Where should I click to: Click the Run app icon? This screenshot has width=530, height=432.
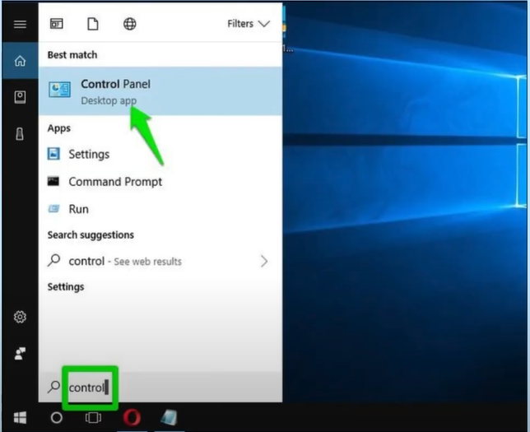[x=53, y=208]
